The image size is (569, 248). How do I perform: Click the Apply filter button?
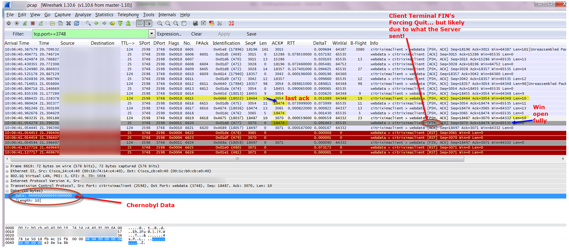224,34
